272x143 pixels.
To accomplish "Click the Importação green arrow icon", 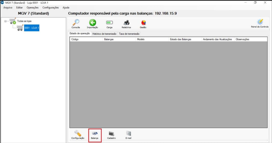I will (92, 23).
